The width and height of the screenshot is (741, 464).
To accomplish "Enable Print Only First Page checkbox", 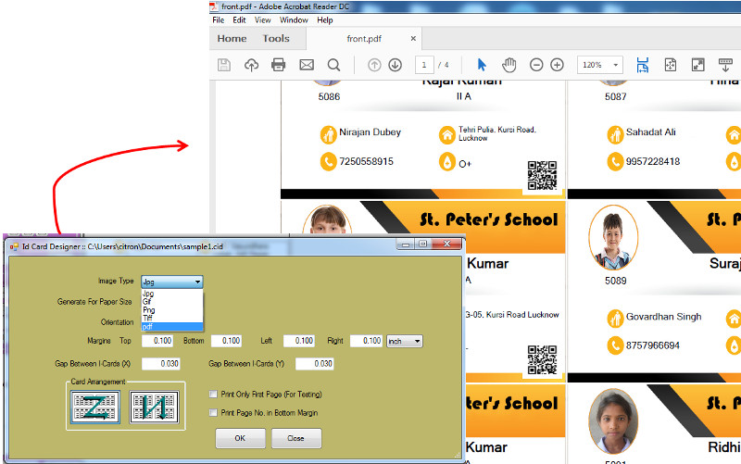I will coord(214,394).
